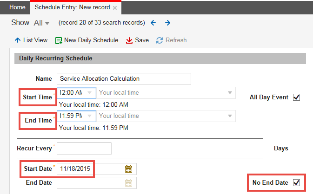Click the Recur Every input field
The height and width of the screenshot is (194, 313).
click(x=84, y=149)
